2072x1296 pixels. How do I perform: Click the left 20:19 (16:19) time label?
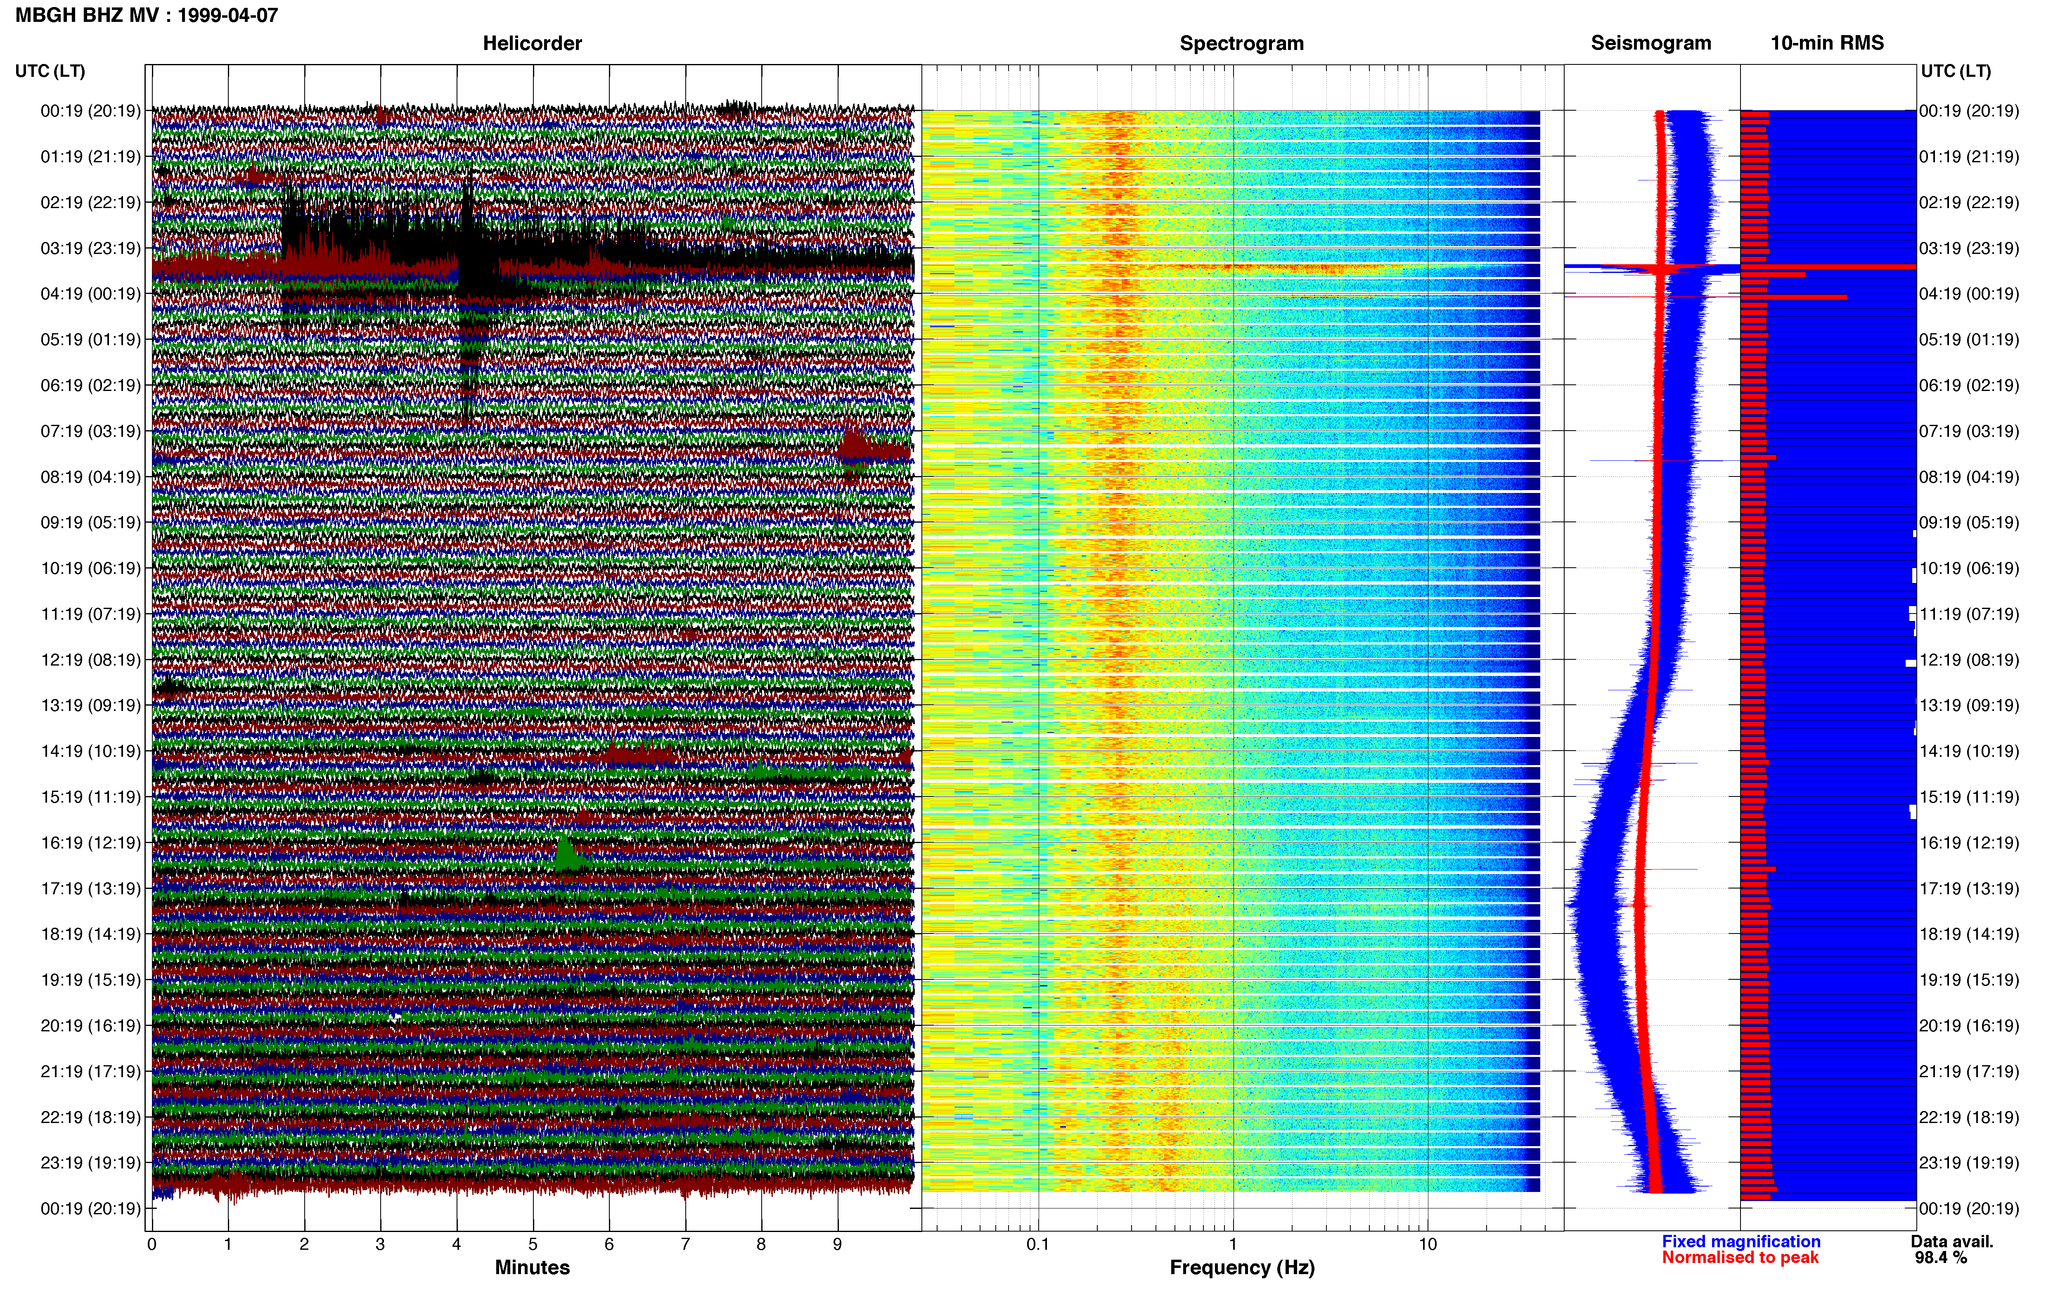[91, 1025]
